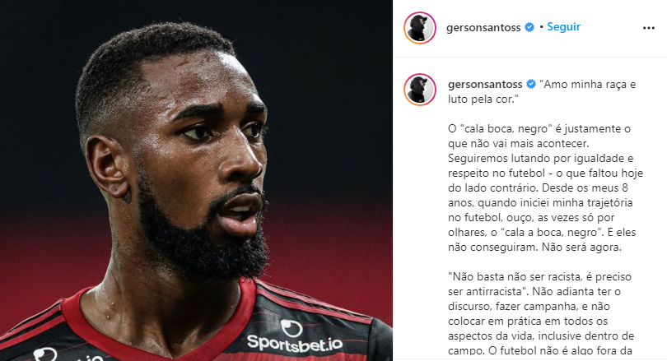Open the caption's profile avatar

pyautogui.click(x=420, y=89)
